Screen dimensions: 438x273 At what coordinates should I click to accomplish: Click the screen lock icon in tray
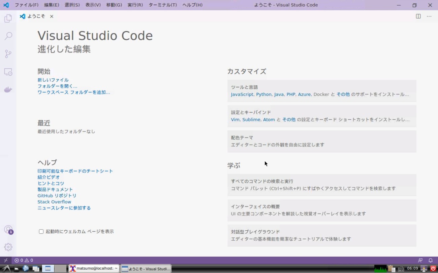pos(424,268)
